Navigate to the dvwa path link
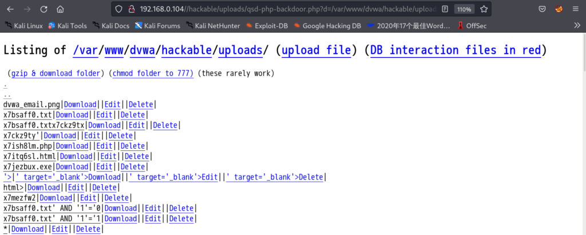 pyautogui.click(x=142, y=50)
